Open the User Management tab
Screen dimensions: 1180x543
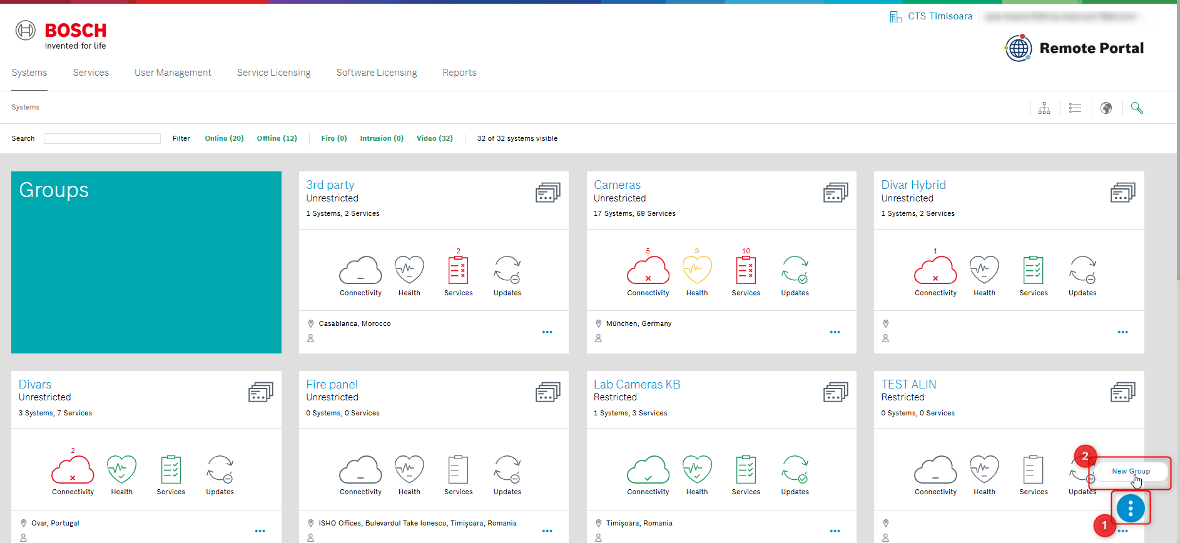point(173,73)
